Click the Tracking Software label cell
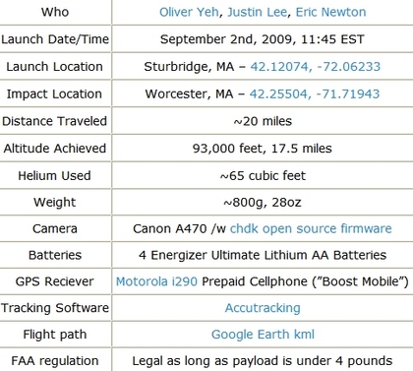413x371 pixels. 55,308
